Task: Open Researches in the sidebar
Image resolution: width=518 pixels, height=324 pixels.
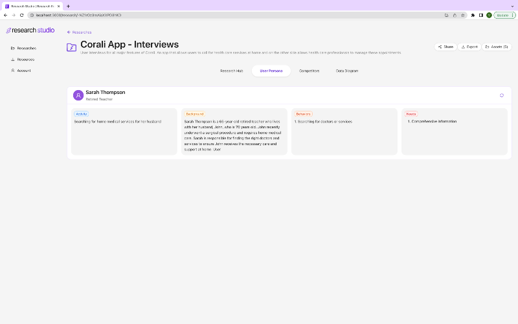Action: (x=23, y=48)
